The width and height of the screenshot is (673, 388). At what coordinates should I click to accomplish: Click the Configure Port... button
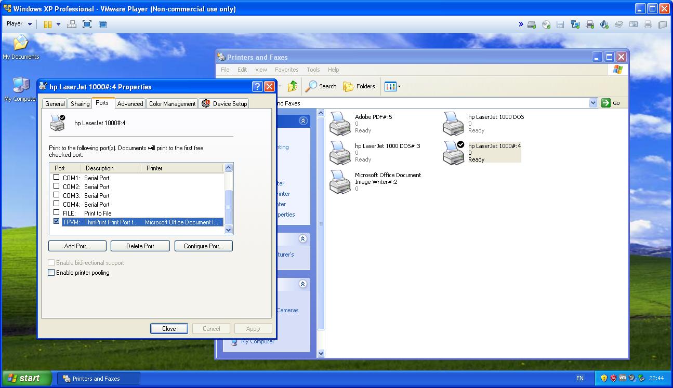click(x=203, y=246)
